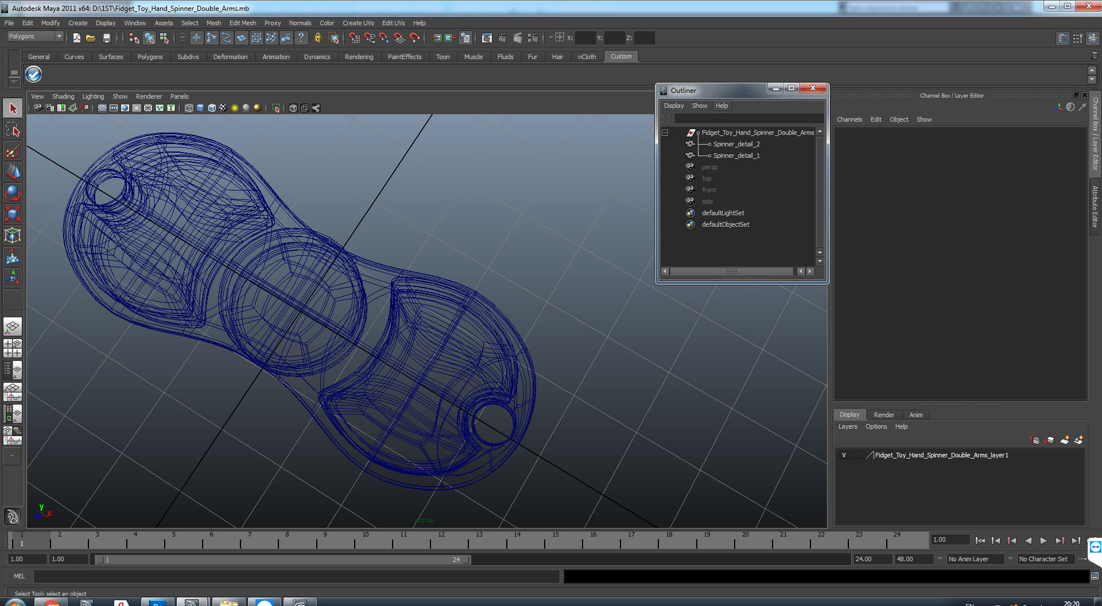1102x606 pixels.
Task: Play animation forwards
Action: (1043, 541)
